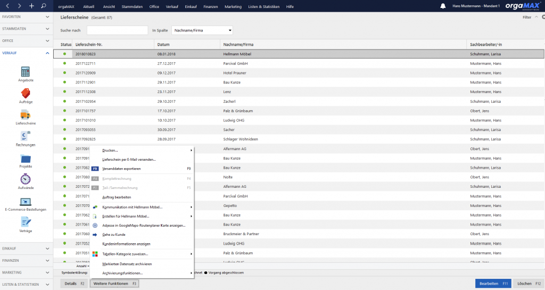The height and width of the screenshot is (290, 545).
Task: Open the Rechnungen module icon
Action: click(x=26, y=136)
